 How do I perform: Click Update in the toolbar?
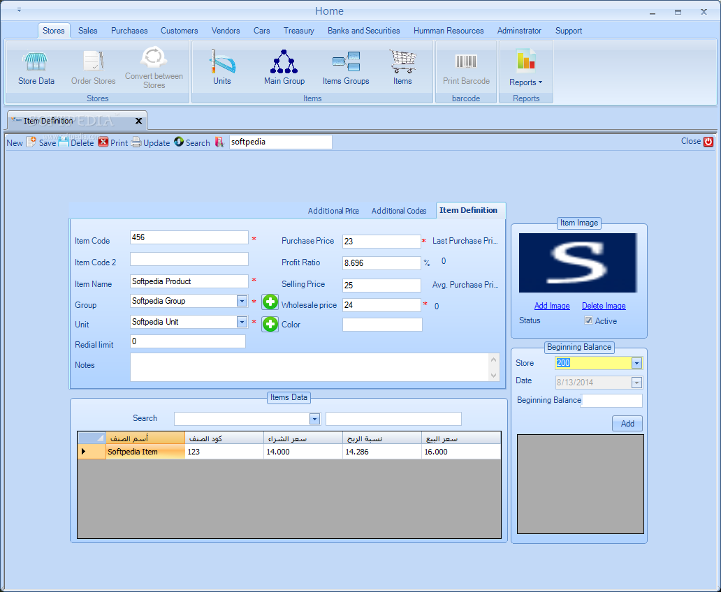coord(163,142)
